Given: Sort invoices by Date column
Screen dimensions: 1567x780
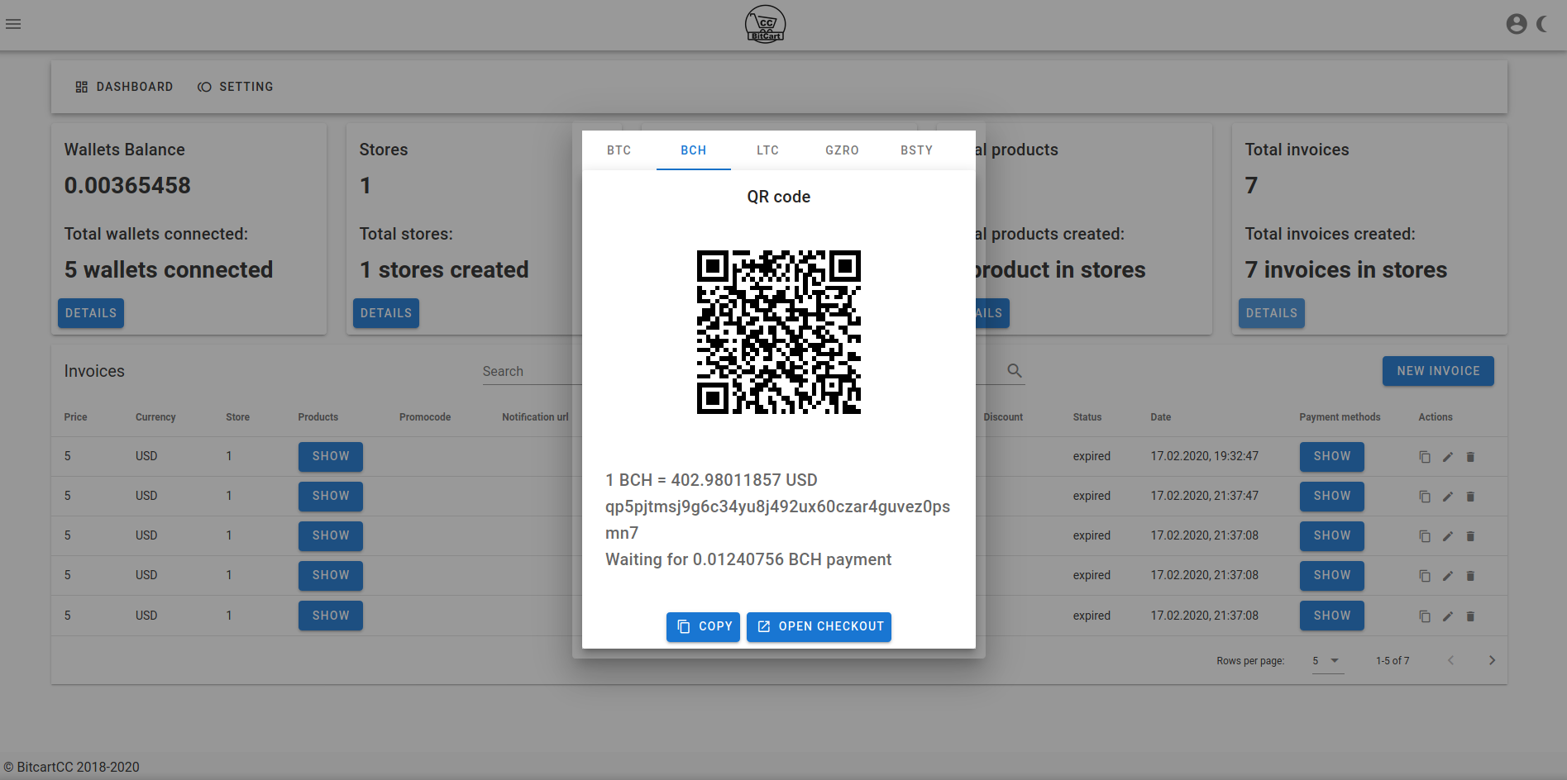Looking at the screenshot, I should pos(1161,417).
